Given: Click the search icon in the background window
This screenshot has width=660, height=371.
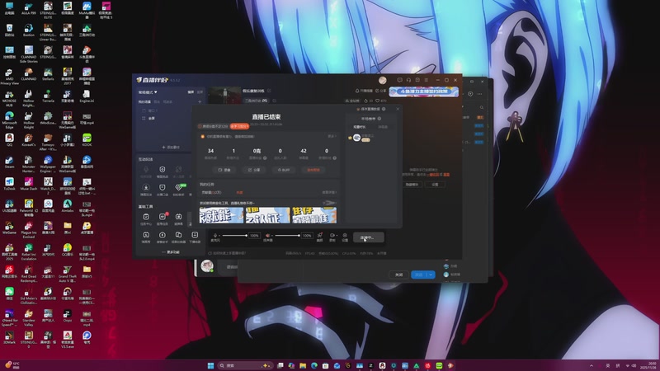Looking at the screenshot, I should 482,108.
